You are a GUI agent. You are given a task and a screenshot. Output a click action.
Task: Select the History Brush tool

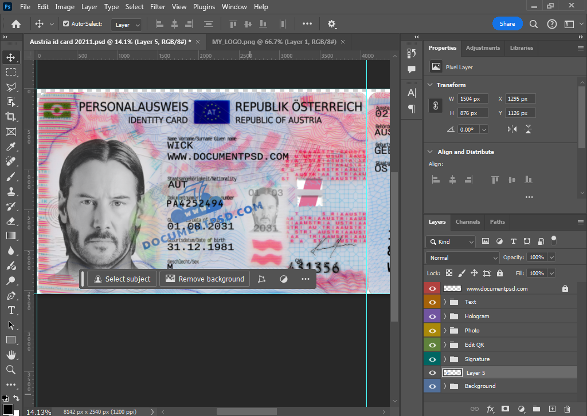(x=11, y=206)
